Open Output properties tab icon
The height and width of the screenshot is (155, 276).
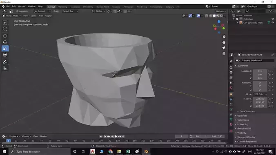pos(231,73)
